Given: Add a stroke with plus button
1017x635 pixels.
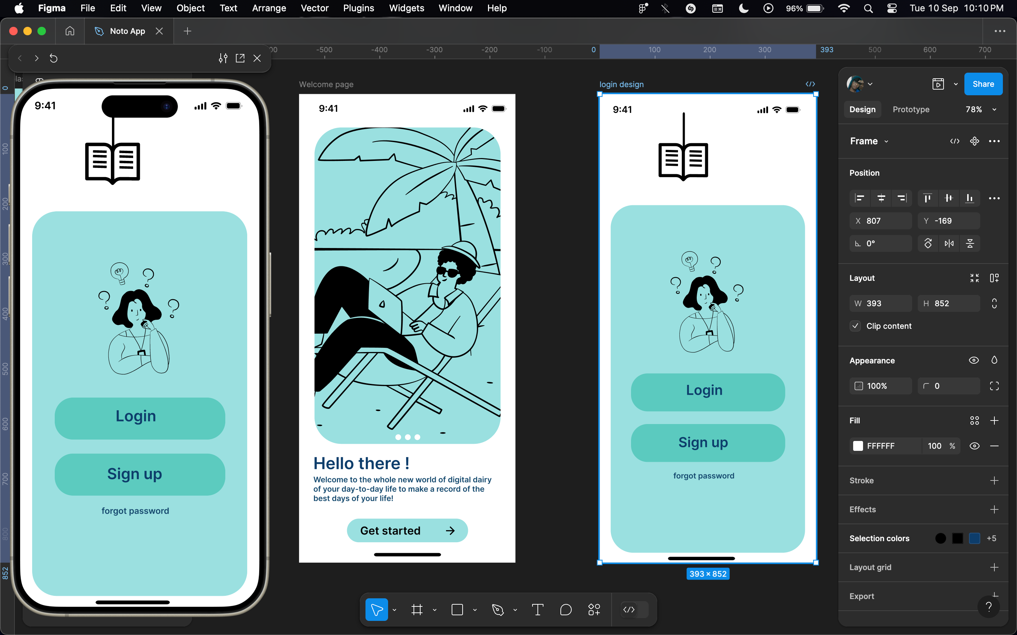Looking at the screenshot, I should 994,480.
